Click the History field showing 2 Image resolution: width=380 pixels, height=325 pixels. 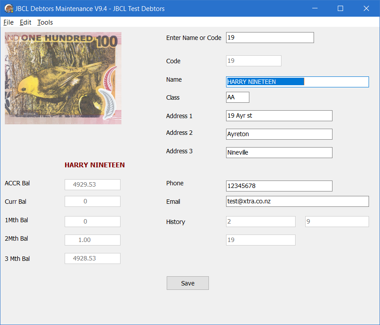pos(260,221)
